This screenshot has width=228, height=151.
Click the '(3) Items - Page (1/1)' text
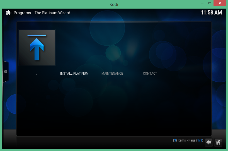point(188,140)
